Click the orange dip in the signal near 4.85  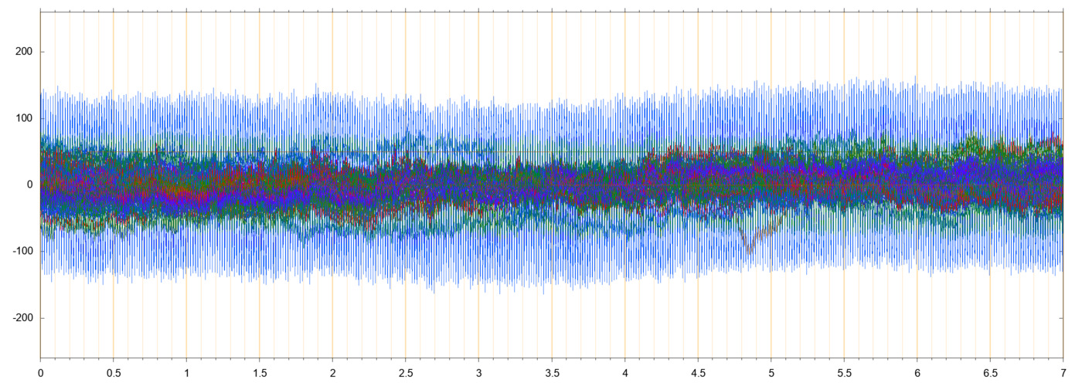point(749,249)
